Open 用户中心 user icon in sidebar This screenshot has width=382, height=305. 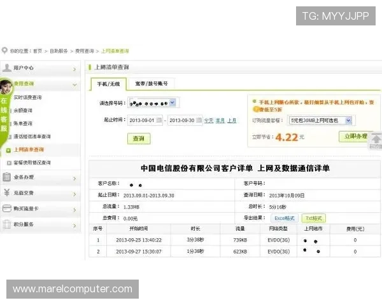[x=7, y=68]
